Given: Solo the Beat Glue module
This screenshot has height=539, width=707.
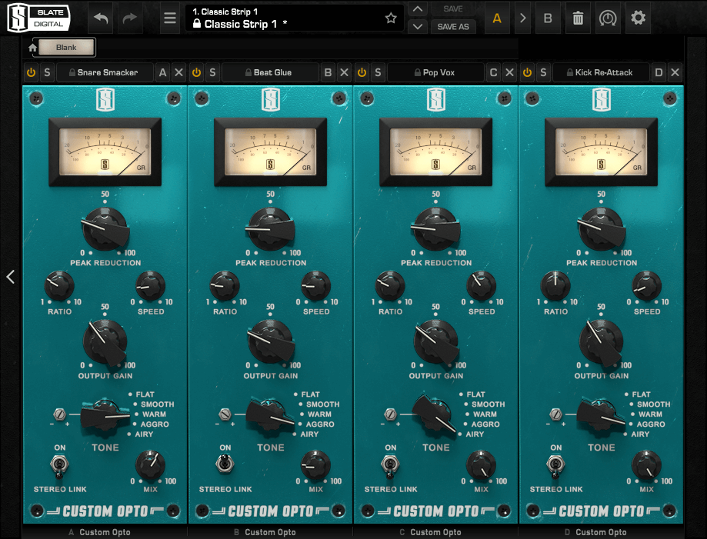Looking at the screenshot, I should coord(212,72).
